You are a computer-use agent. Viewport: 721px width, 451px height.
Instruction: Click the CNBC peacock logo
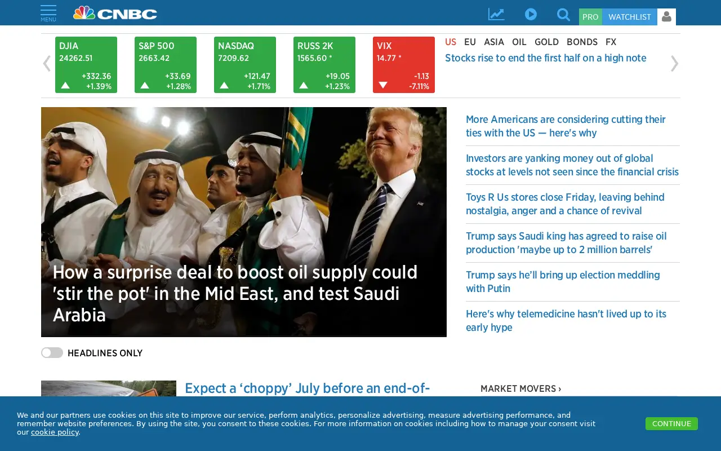pos(115,13)
